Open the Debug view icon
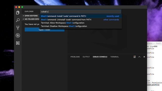The height and width of the screenshot is (91, 162). tap(18, 35)
